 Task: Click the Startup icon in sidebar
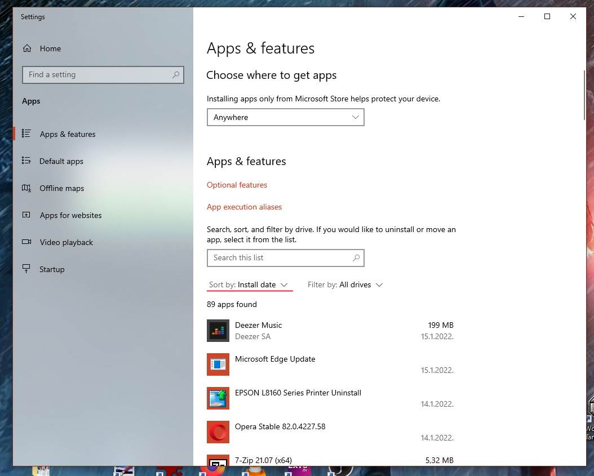pos(26,269)
